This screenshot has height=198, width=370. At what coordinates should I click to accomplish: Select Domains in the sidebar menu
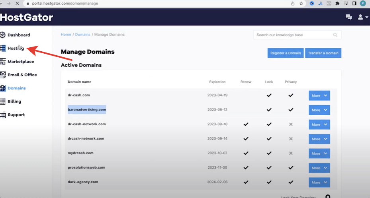16,88
